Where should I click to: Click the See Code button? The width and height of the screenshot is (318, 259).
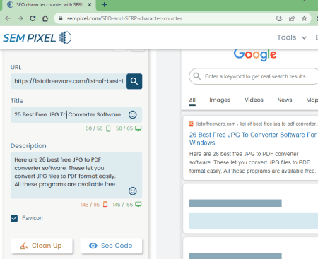(111, 246)
